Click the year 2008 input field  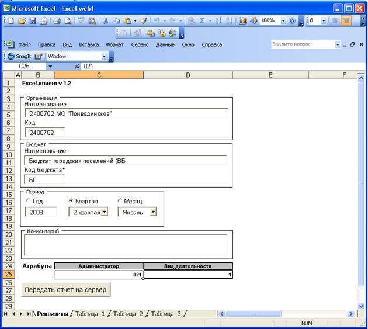click(x=40, y=212)
